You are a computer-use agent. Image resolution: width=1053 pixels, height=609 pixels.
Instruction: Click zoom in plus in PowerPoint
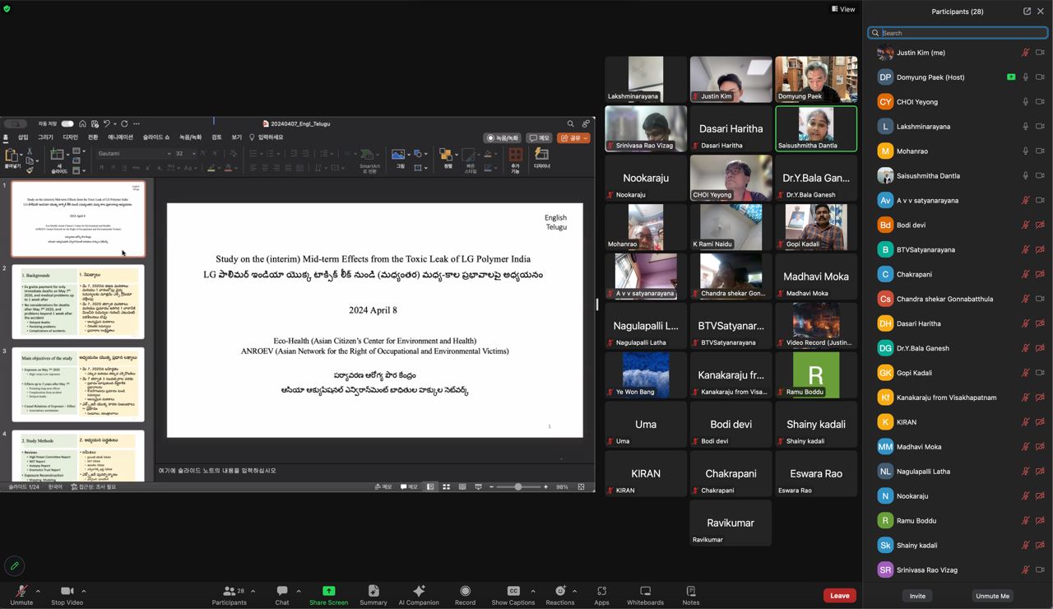click(x=545, y=487)
